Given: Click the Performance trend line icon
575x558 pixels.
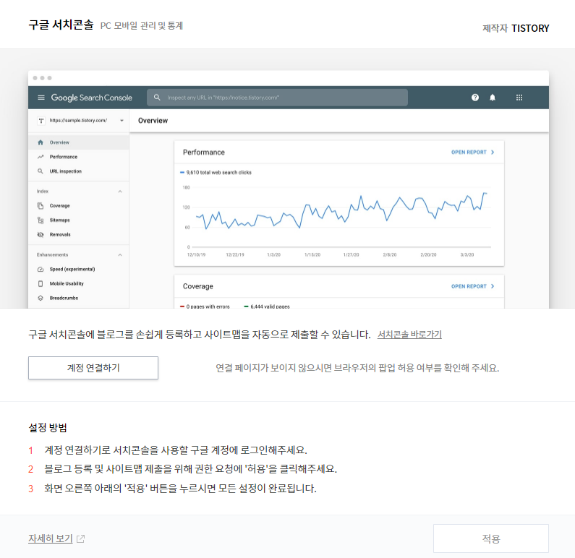Looking at the screenshot, I should coord(41,157).
